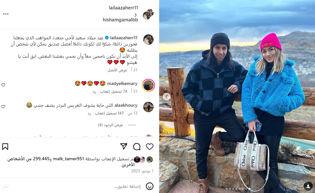
Task: Show tagged people icon on photo
Action: pyautogui.click(x=308, y=186)
